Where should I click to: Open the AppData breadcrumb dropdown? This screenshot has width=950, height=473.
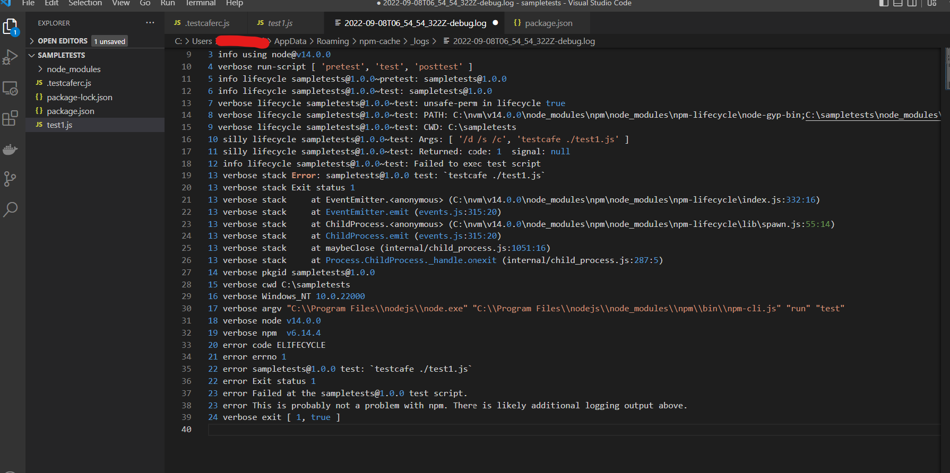(x=290, y=41)
